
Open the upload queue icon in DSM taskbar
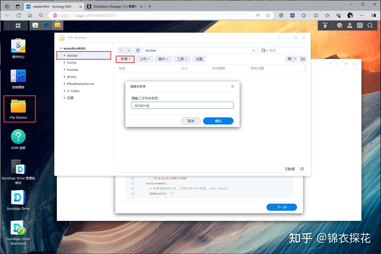click(325, 25)
